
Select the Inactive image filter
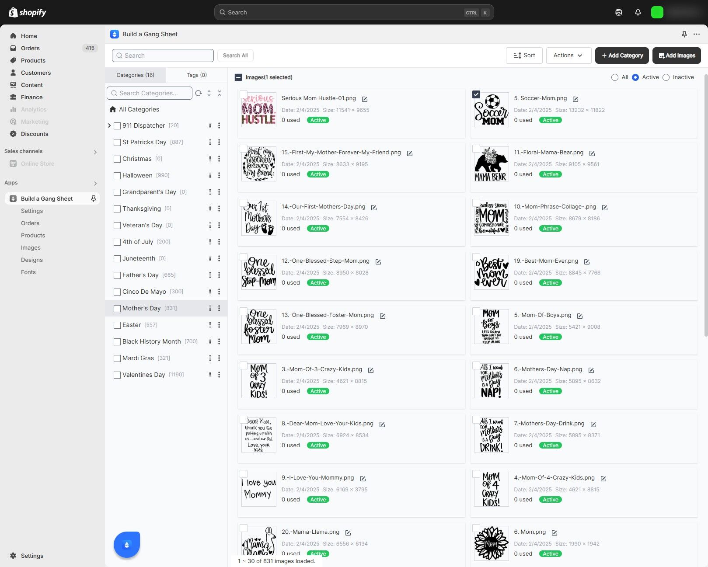click(x=666, y=77)
